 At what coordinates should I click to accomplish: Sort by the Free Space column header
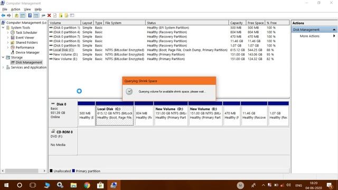(256, 23)
